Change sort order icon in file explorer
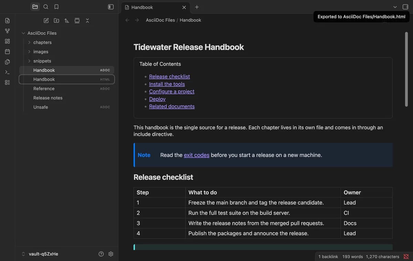 click(x=67, y=21)
